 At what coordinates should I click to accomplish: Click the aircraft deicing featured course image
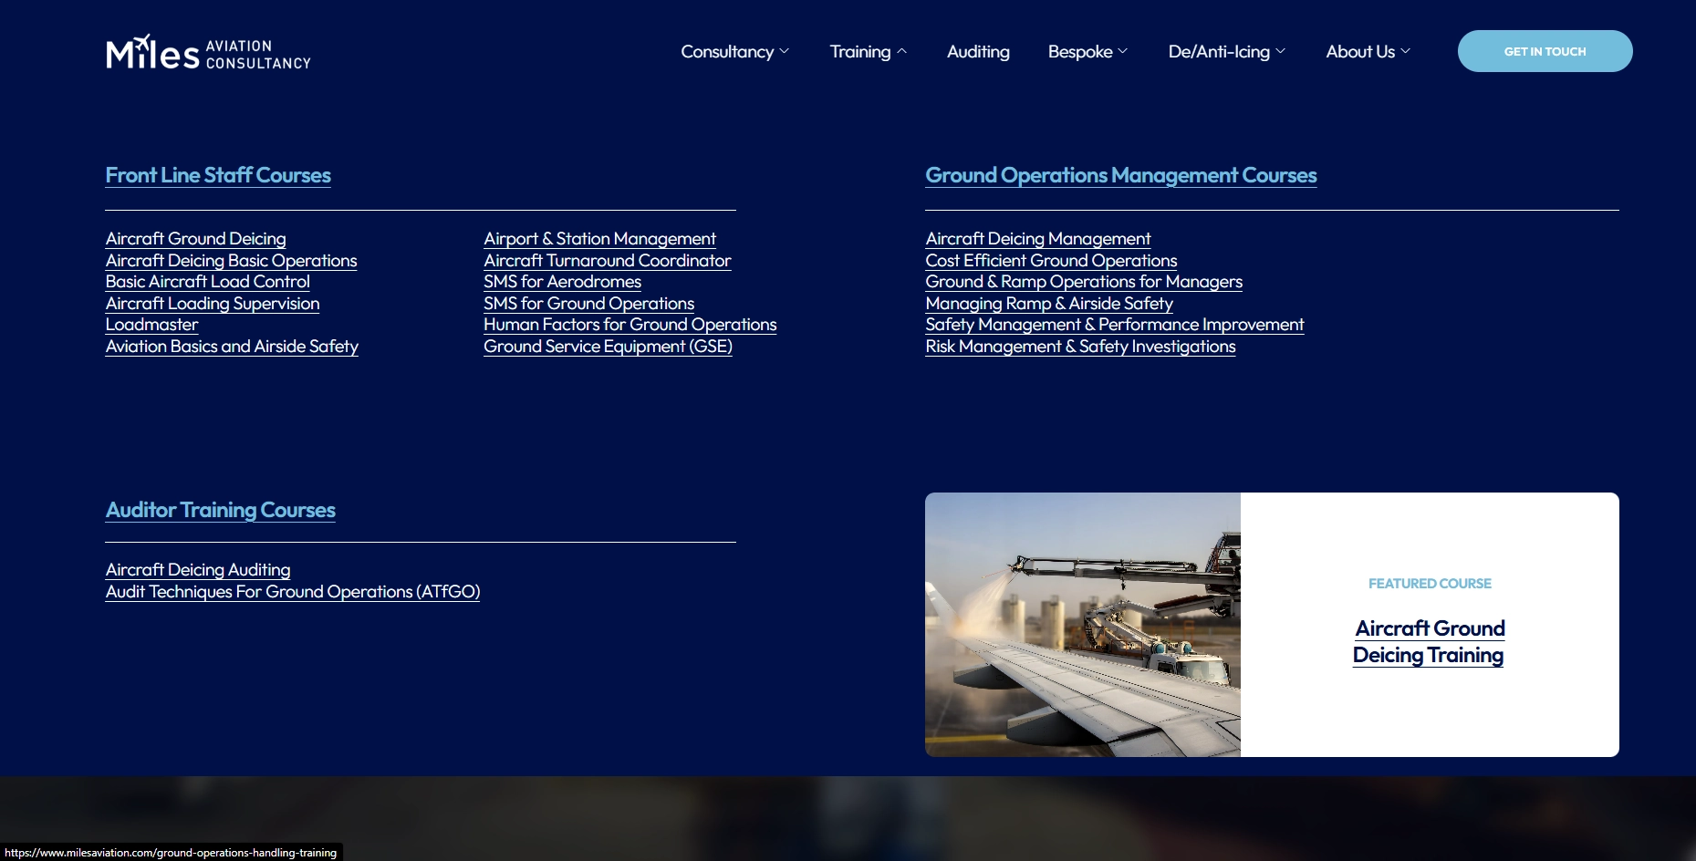point(1082,625)
